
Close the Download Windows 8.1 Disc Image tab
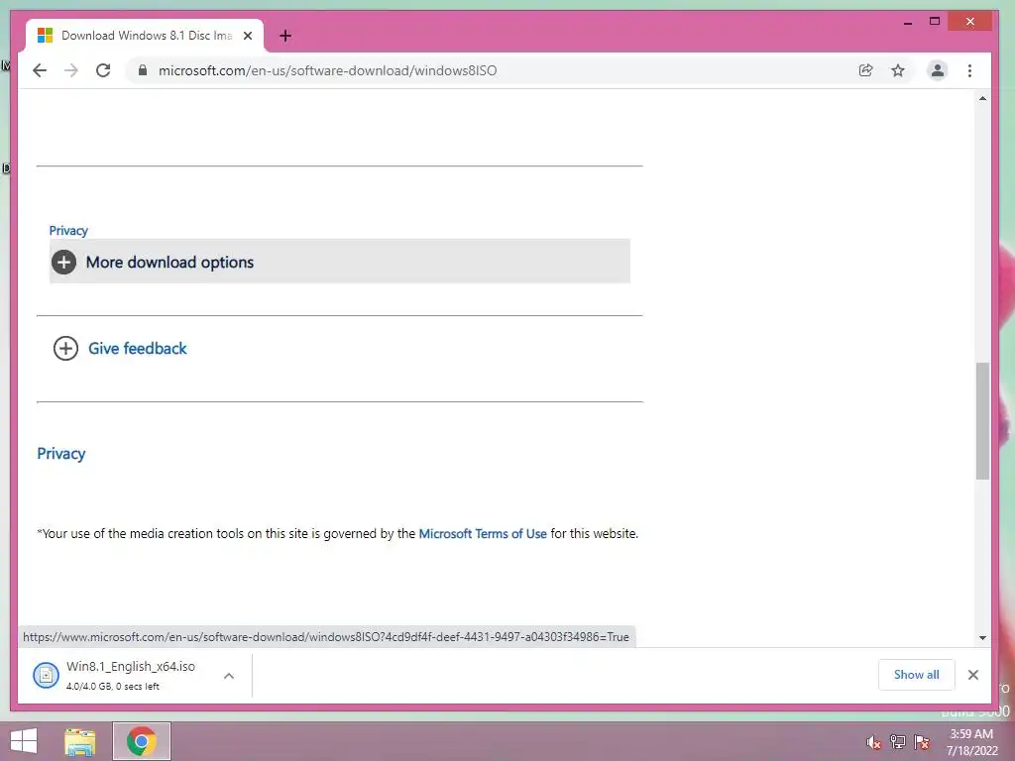[247, 36]
